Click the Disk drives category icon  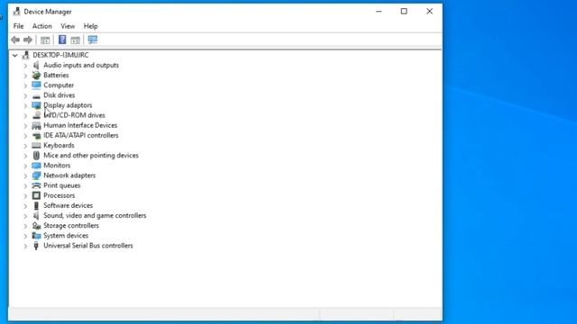(36, 95)
